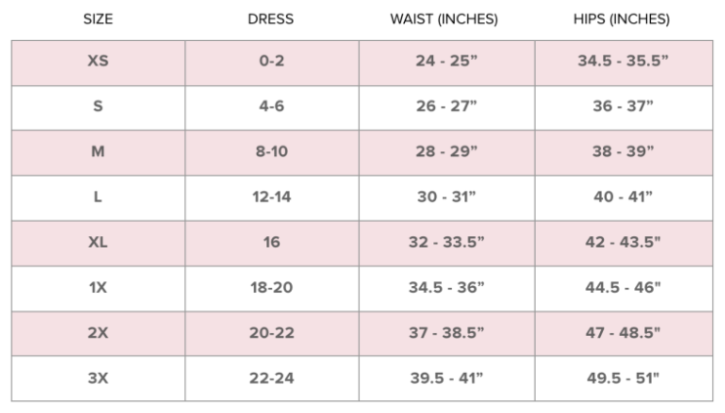The image size is (725, 413).
Task: Select the M size cell
Action: (98, 152)
